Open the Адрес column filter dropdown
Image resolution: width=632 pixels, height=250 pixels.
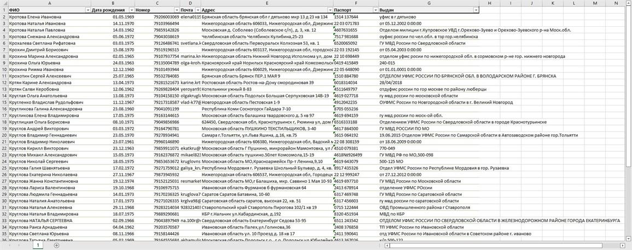click(x=330, y=10)
